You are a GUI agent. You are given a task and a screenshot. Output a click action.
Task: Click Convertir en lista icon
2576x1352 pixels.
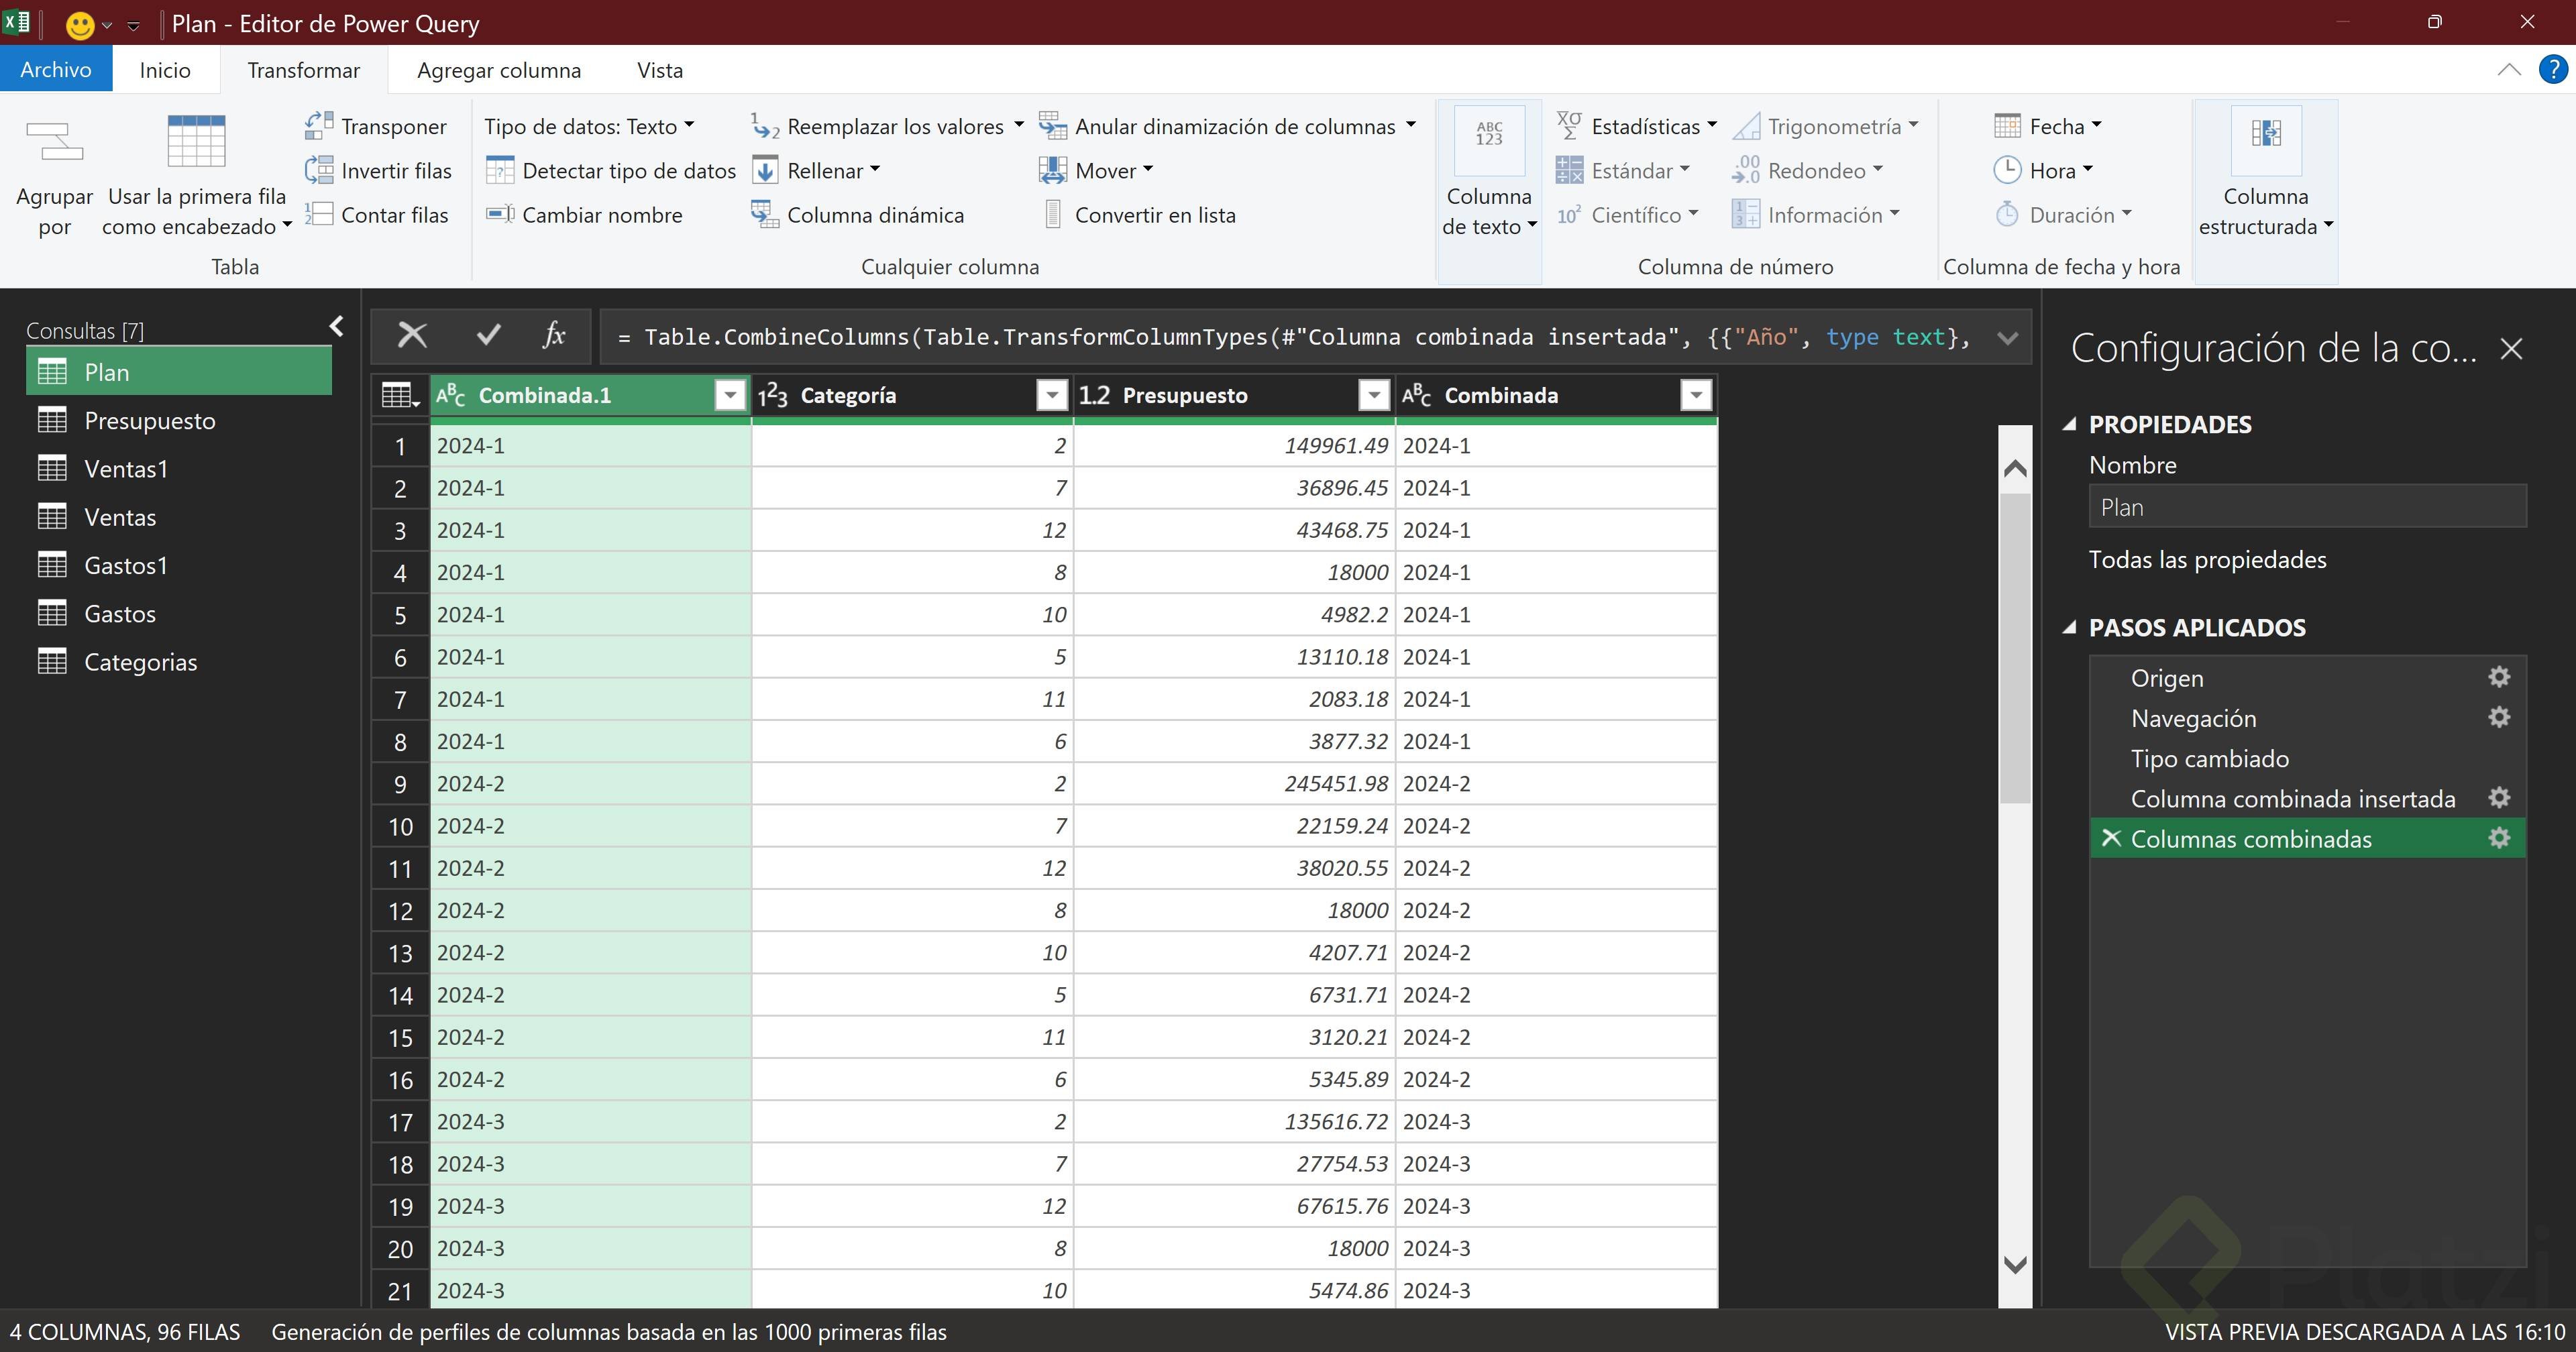pos(1052,214)
